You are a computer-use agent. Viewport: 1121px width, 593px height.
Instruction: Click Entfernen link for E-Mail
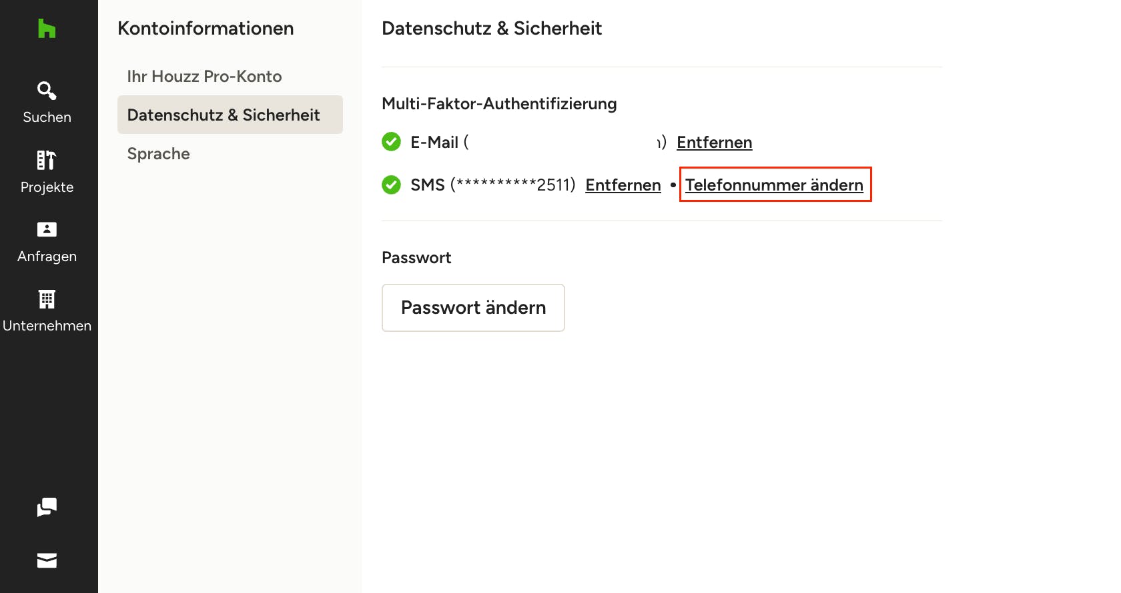[714, 143]
